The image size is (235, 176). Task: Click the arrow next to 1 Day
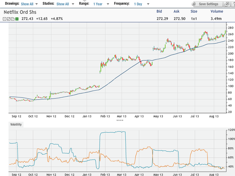click(x=148, y=4)
